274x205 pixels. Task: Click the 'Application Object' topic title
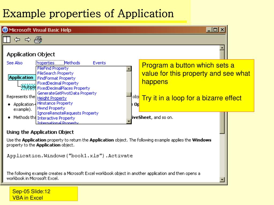[x=31, y=54]
